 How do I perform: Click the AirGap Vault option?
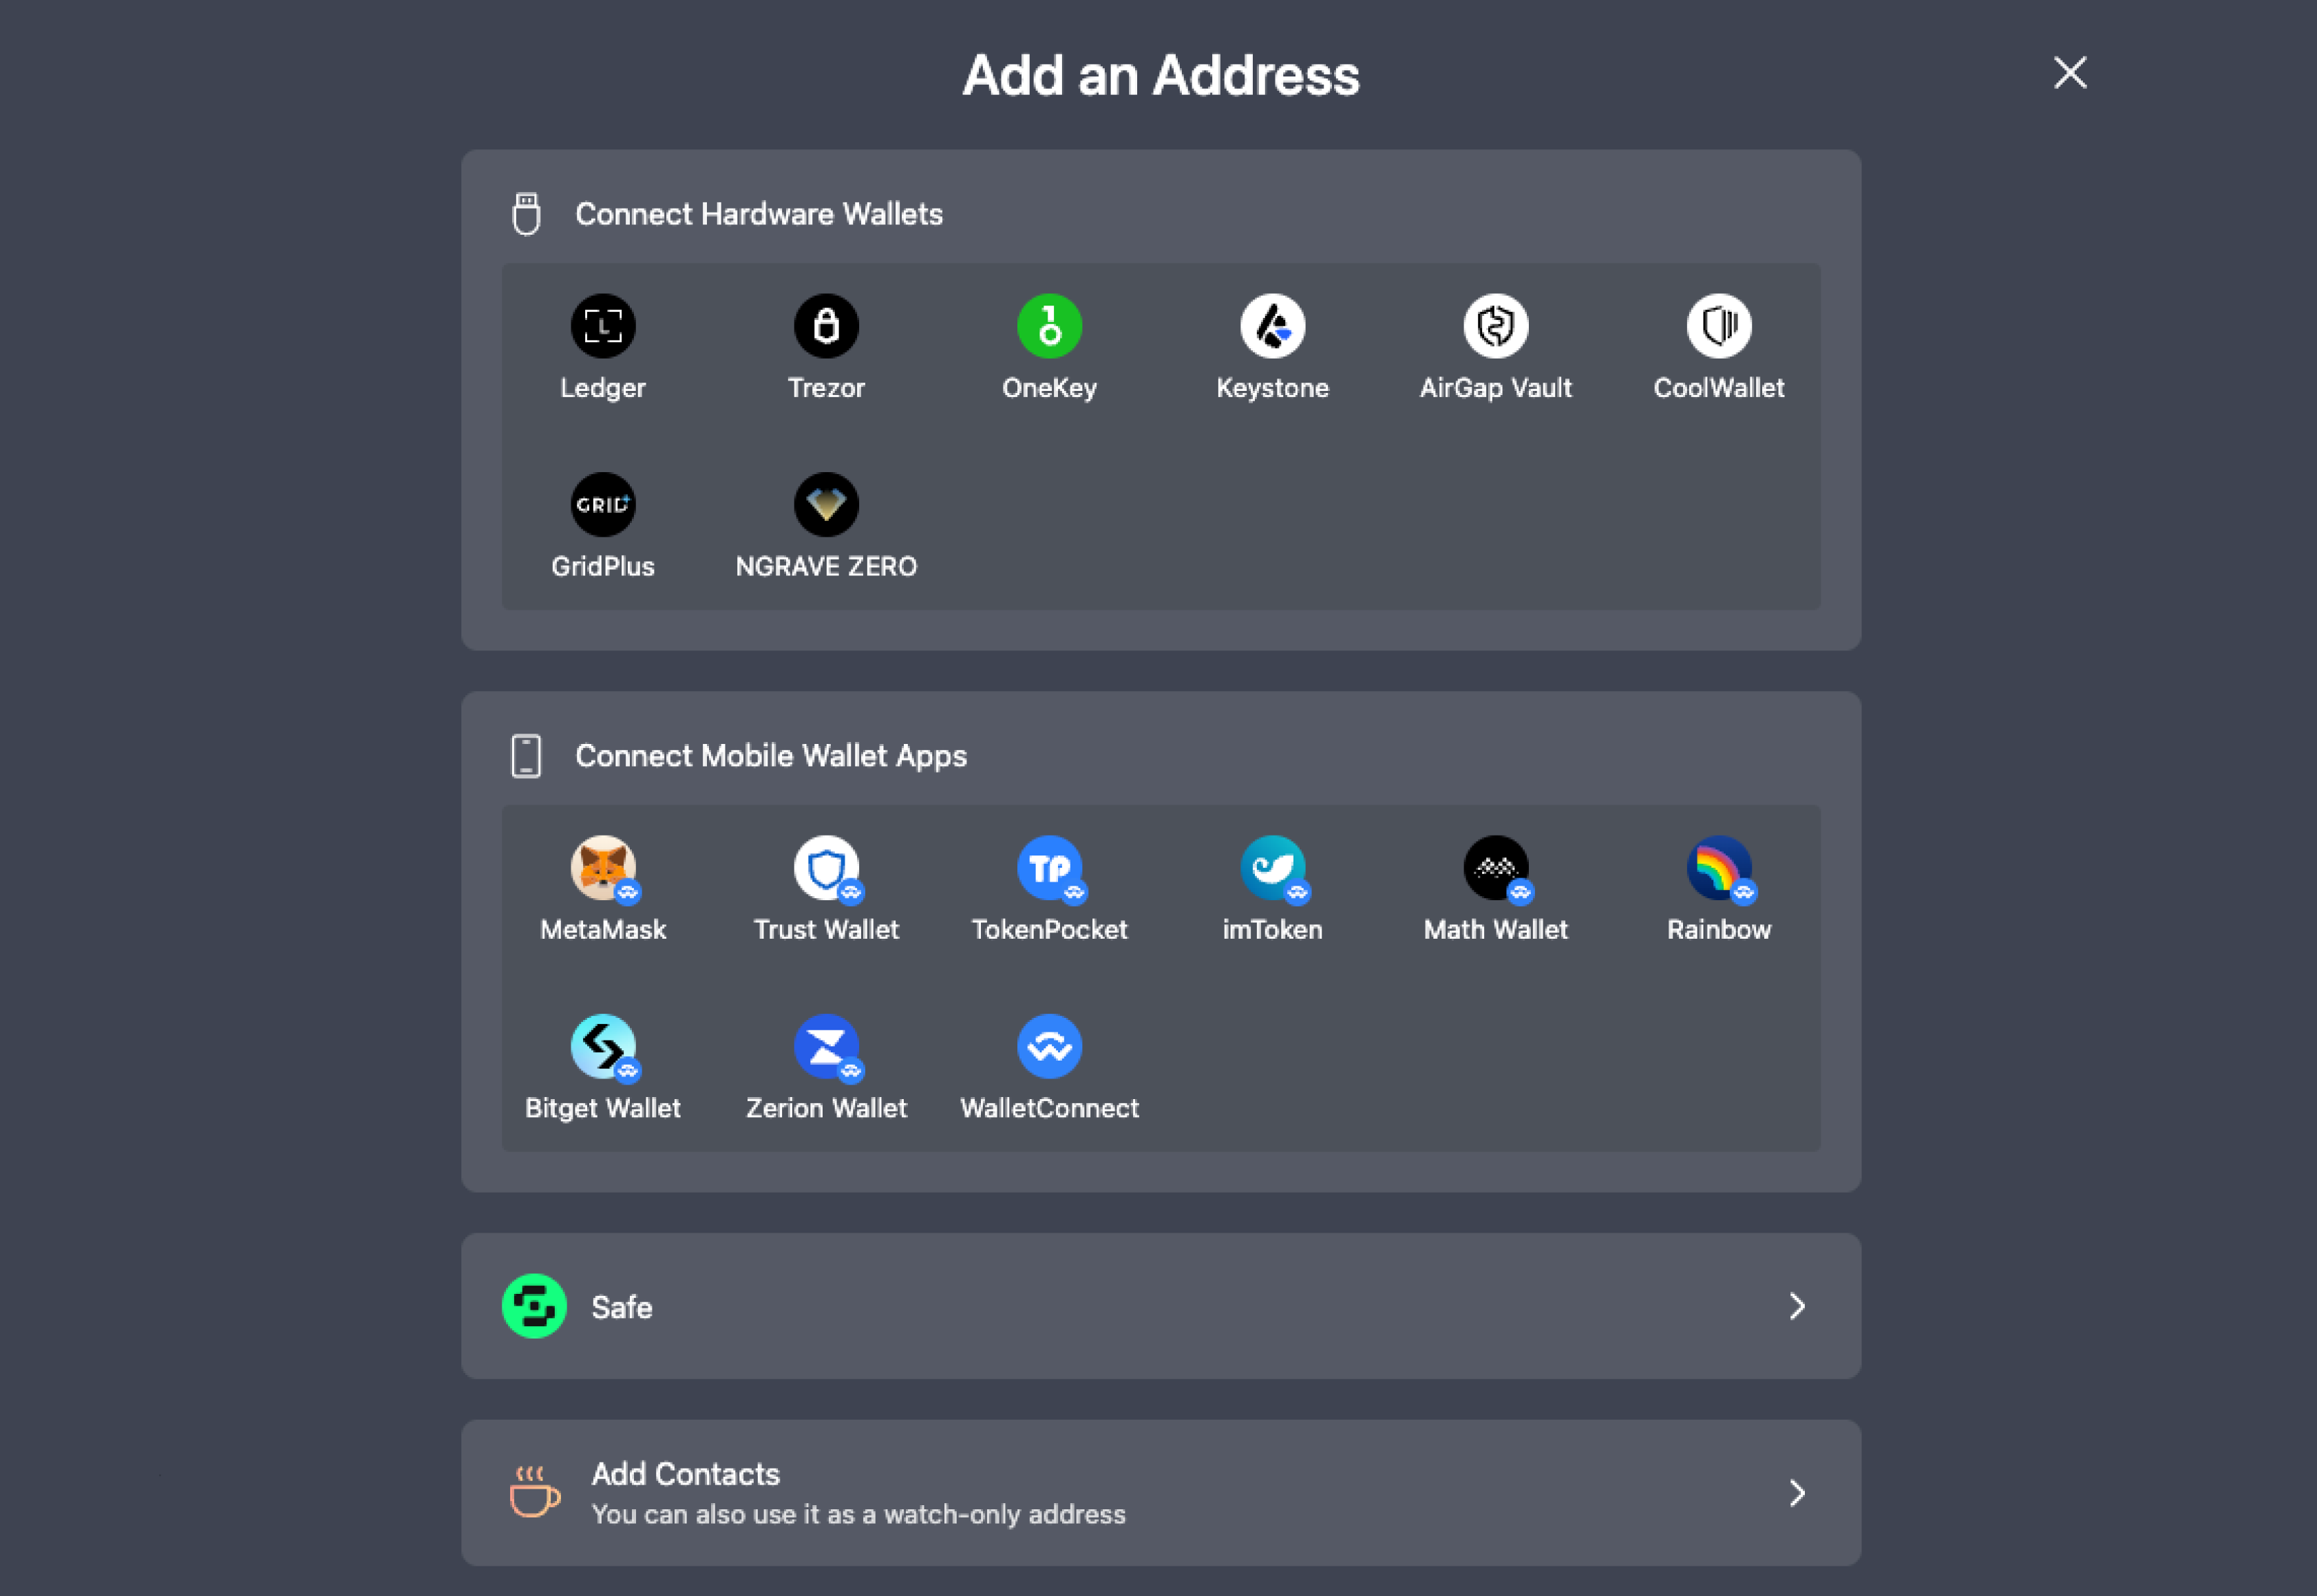[x=1496, y=347]
